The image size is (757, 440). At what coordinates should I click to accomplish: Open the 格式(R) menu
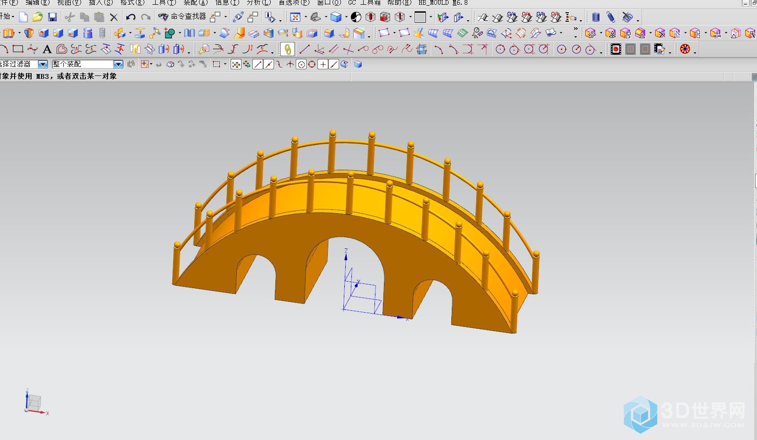pyautogui.click(x=133, y=3)
